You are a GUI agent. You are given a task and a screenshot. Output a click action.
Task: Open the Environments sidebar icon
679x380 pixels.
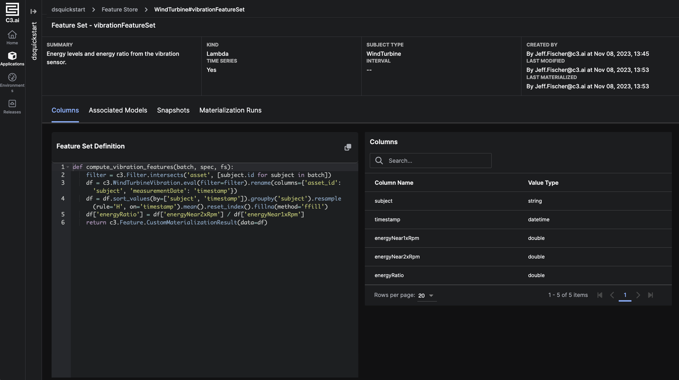[12, 82]
